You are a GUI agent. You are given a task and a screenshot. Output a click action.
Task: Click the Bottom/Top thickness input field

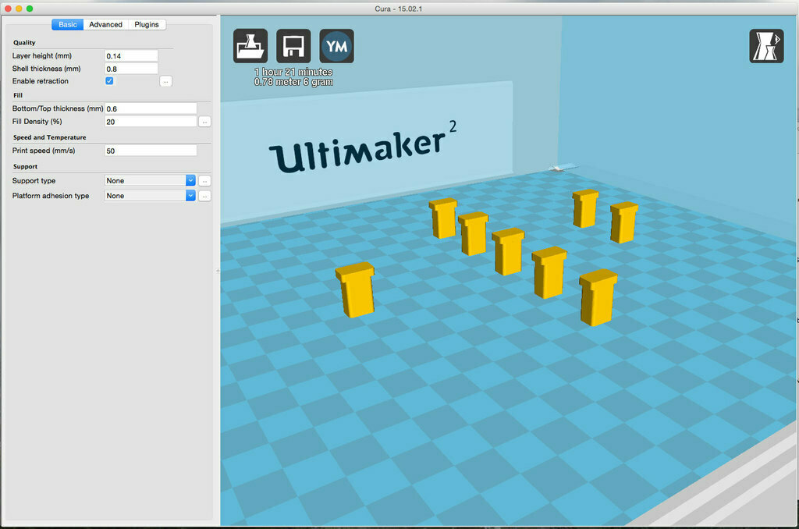[151, 108]
